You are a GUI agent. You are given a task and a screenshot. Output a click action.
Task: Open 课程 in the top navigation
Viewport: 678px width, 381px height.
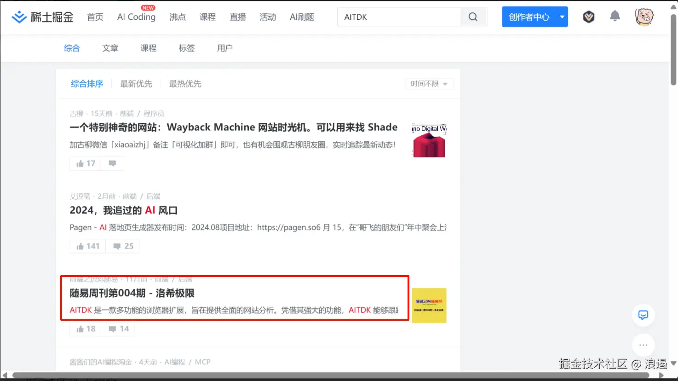[x=207, y=17]
